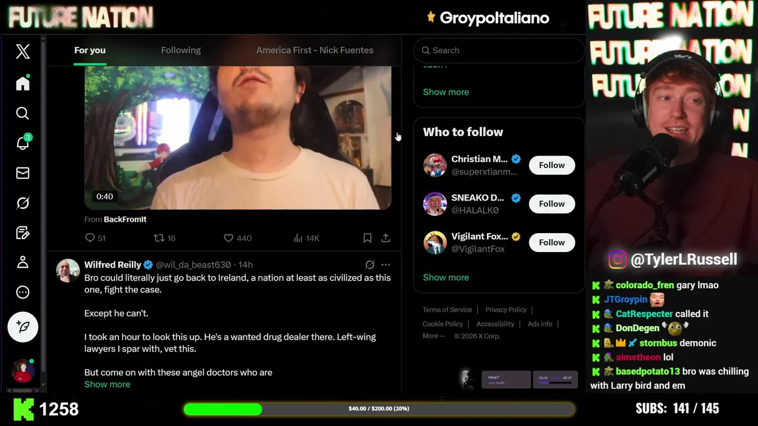Follow Vigilant Fox account
Image resolution: width=758 pixels, height=426 pixels.
pos(552,242)
